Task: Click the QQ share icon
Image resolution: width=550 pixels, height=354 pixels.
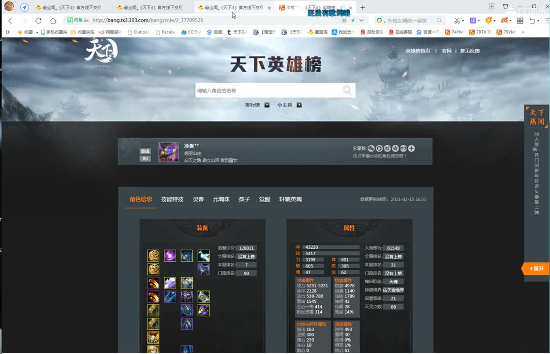Action: click(379, 148)
